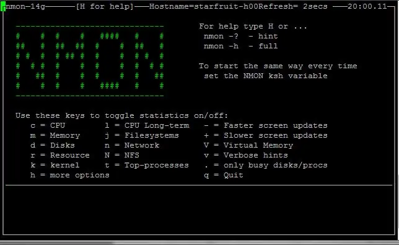Click the clock reading 20:00.11
399x245 pixels.
pos(367,6)
